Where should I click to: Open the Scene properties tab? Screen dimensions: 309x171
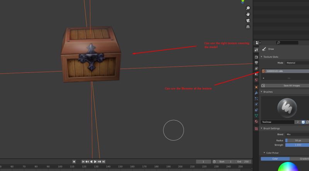(x=256, y=74)
